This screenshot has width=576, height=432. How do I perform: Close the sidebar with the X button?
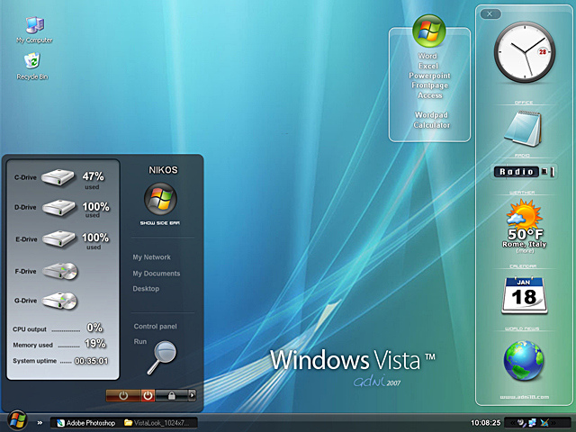490,14
